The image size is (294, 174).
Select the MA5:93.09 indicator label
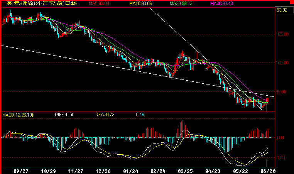point(99,3)
